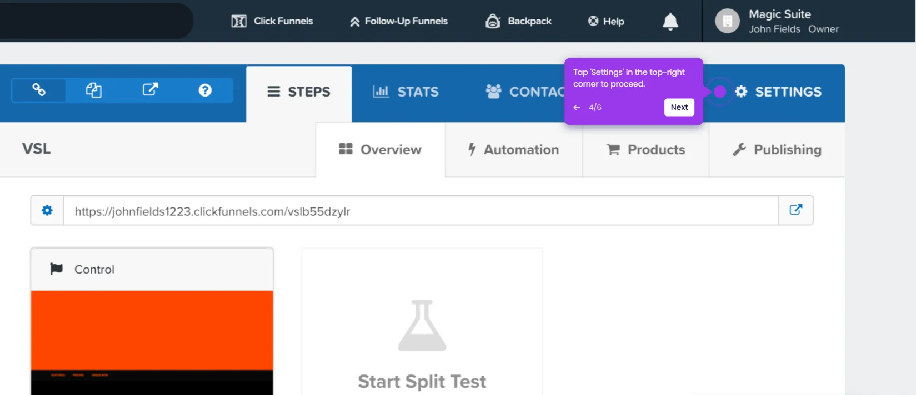Click the back arrow in tooltip
This screenshot has height=395, width=916.
click(x=577, y=107)
